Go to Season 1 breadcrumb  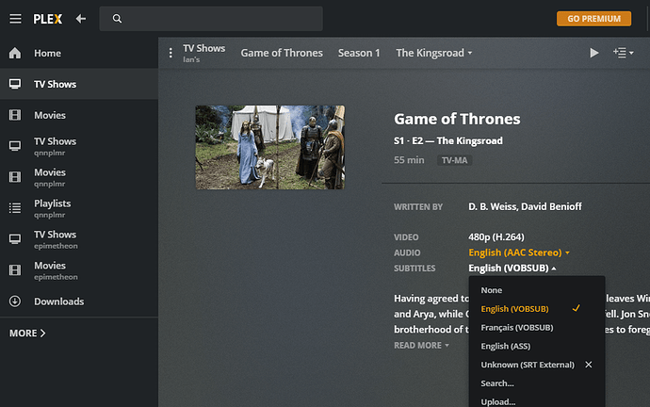359,53
